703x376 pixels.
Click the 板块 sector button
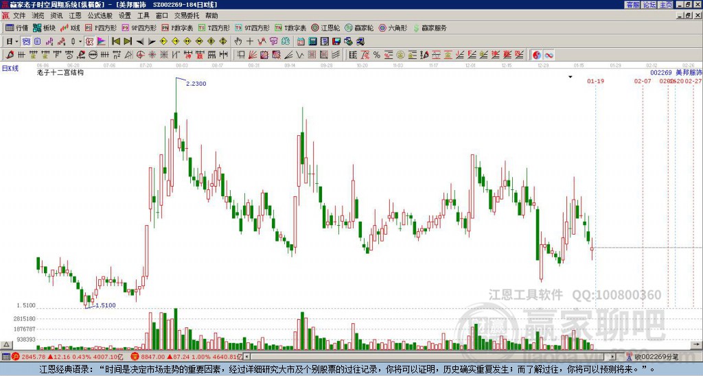point(45,27)
